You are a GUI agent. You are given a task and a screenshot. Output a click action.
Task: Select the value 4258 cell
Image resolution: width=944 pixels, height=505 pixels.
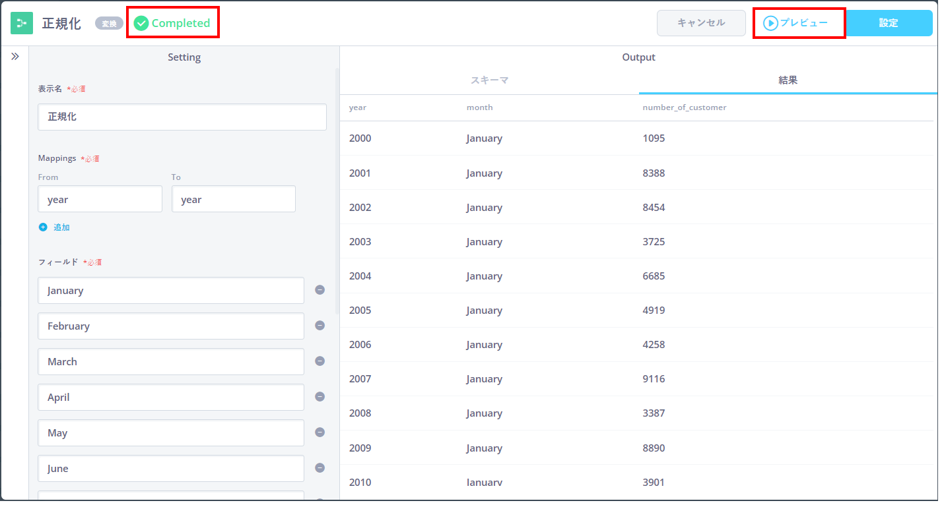(x=654, y=345)
